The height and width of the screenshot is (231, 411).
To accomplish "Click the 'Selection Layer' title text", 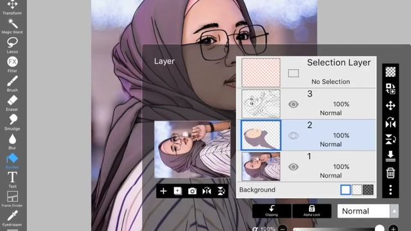I will coord(338,63).
